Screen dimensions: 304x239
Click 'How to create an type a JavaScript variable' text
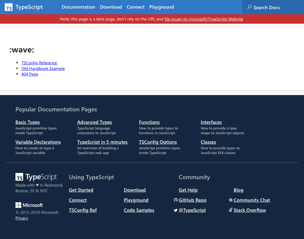click(x=35, y=150)
